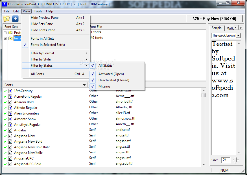Uncheck Deactivated (Closed) status filter
Viewport: 247px width, 175px height.
pos(117,80)
